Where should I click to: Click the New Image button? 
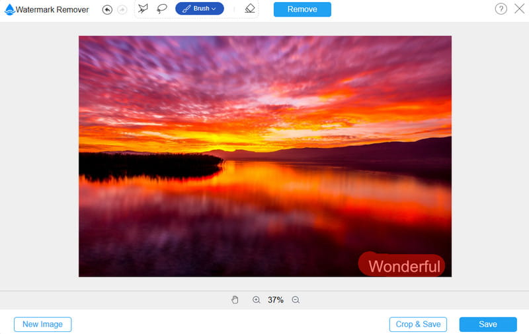[42, 324]
